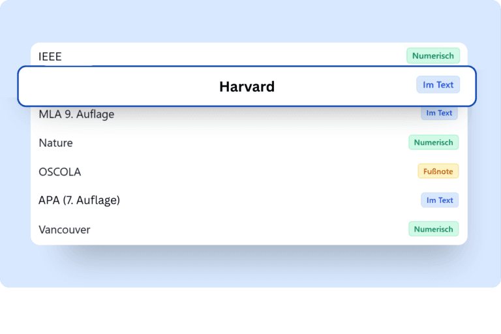501x334 pixels.
Task: Pick the Vancouver citation style
Action: (x=64, y=230)
